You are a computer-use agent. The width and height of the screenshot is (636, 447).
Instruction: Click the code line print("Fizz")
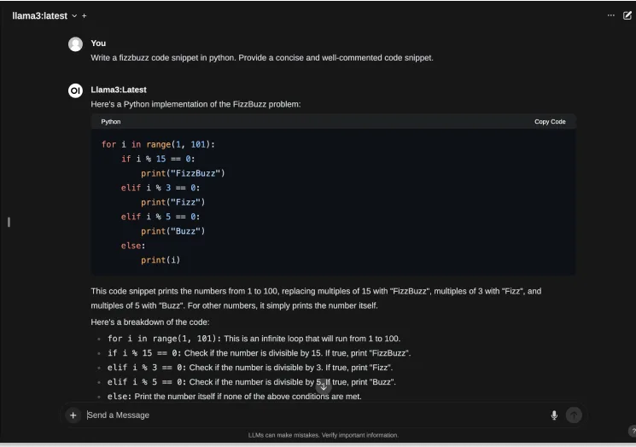[x=173, y=202]
